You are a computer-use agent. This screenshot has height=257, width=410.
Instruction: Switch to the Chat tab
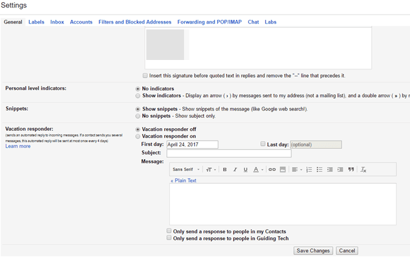[253, 22]
